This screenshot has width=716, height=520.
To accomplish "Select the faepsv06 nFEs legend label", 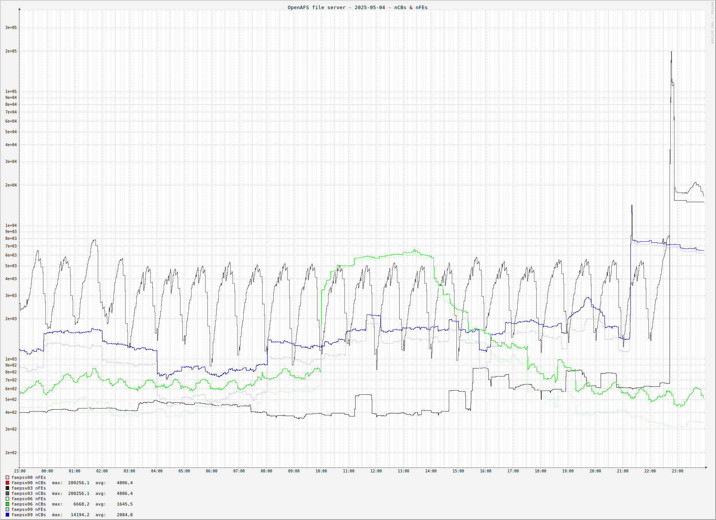I will (x=29, y=499).
